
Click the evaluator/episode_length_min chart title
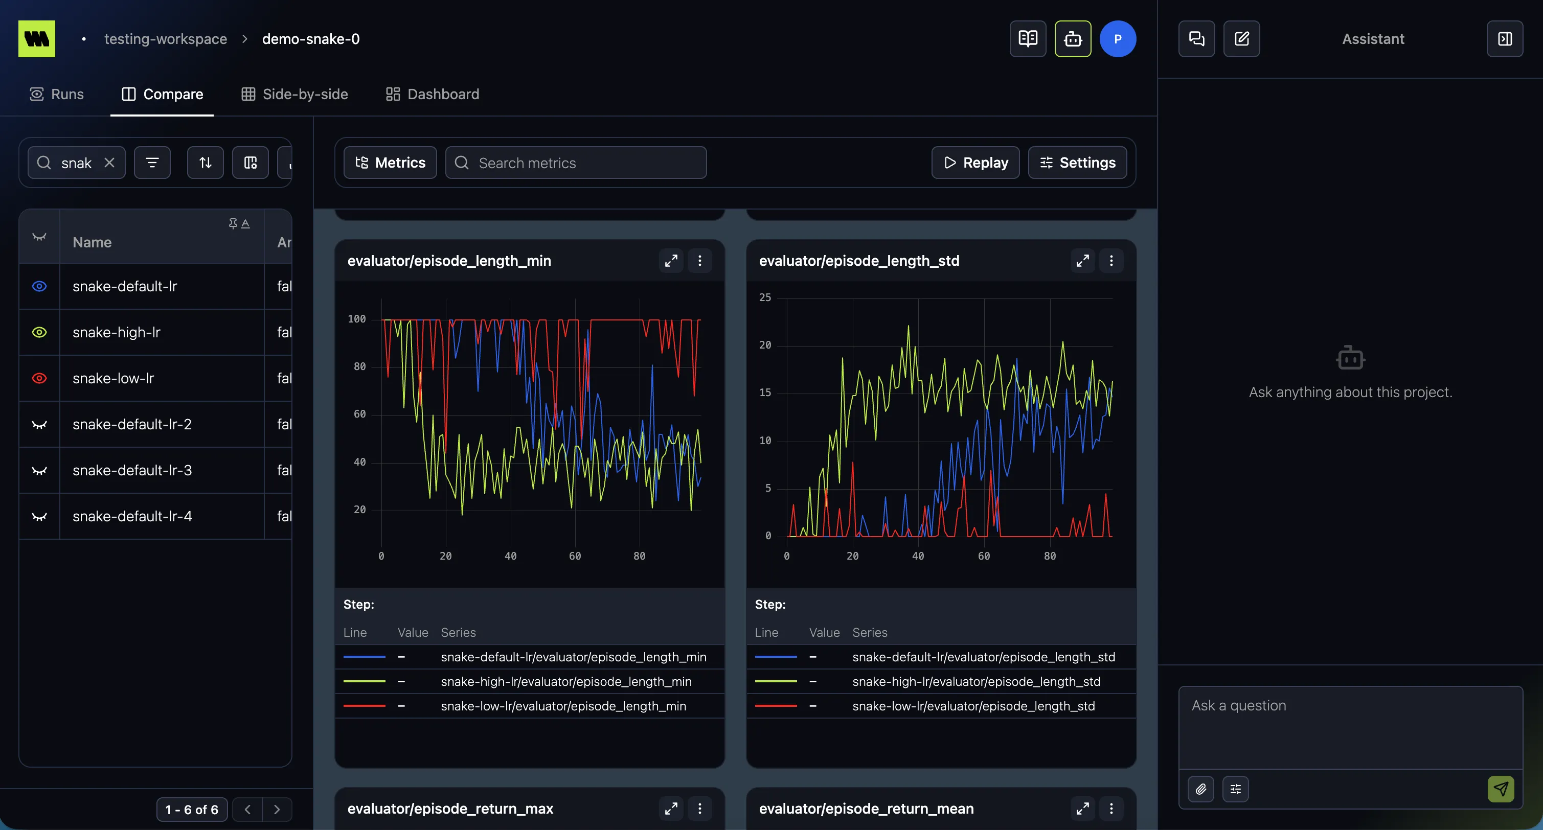(x=449, y=261)
